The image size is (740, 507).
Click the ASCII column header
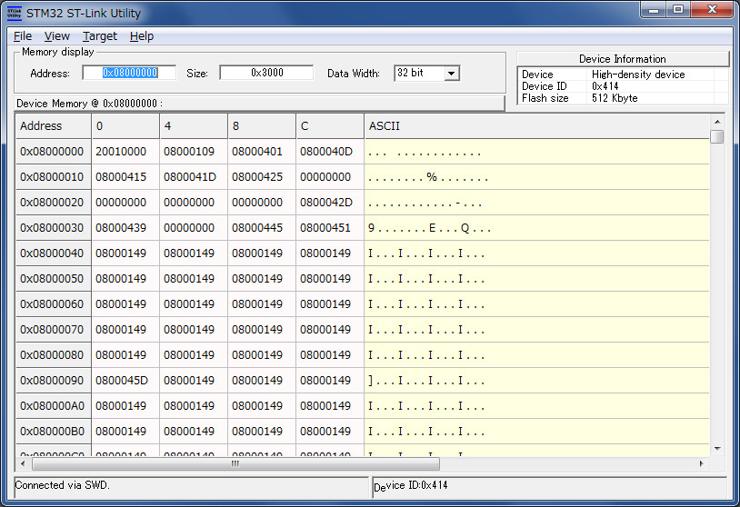pyautogui.click(x=536, y=126)
